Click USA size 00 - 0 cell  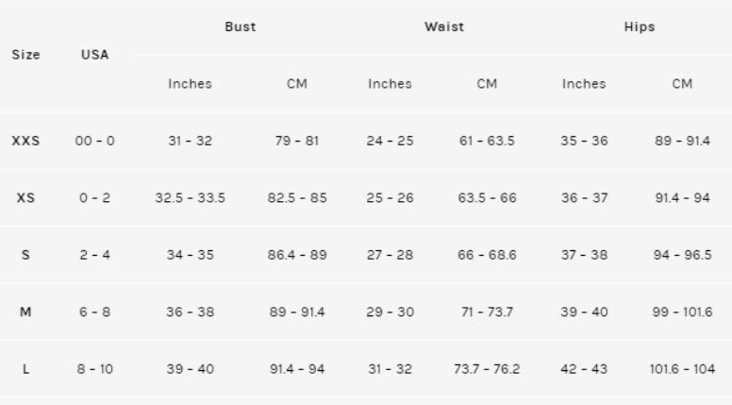point(94,141)
